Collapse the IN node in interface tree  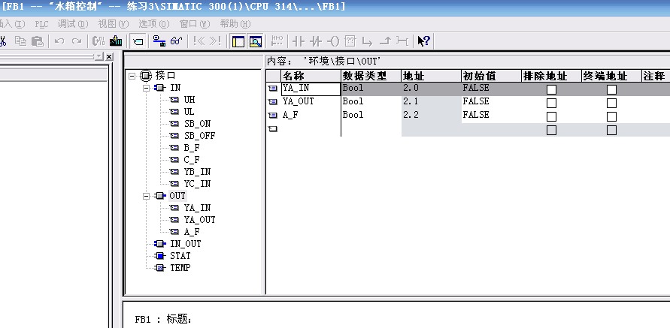click(x=146, y=88)
